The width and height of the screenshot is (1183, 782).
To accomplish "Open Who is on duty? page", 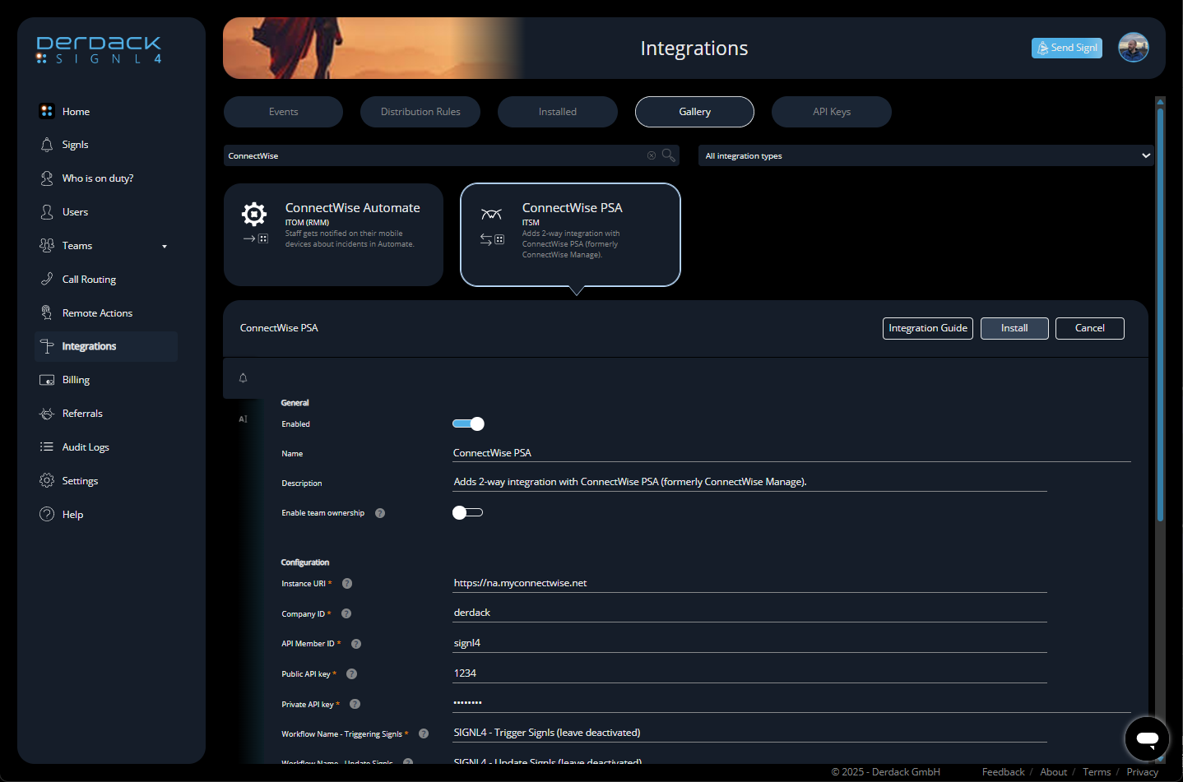I will pyautogui.click(x=97, y=178).
